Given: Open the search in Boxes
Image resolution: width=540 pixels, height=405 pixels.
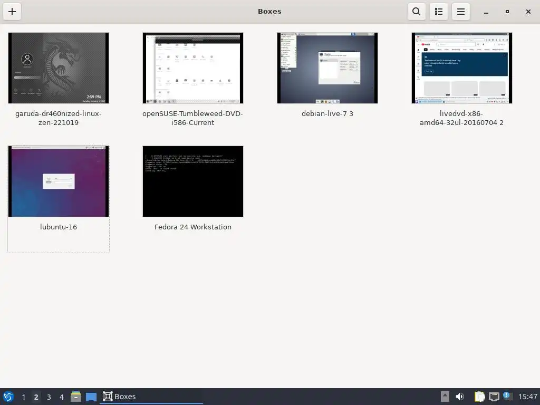Looking at the screenshot, I should click(x=417, y=12).
